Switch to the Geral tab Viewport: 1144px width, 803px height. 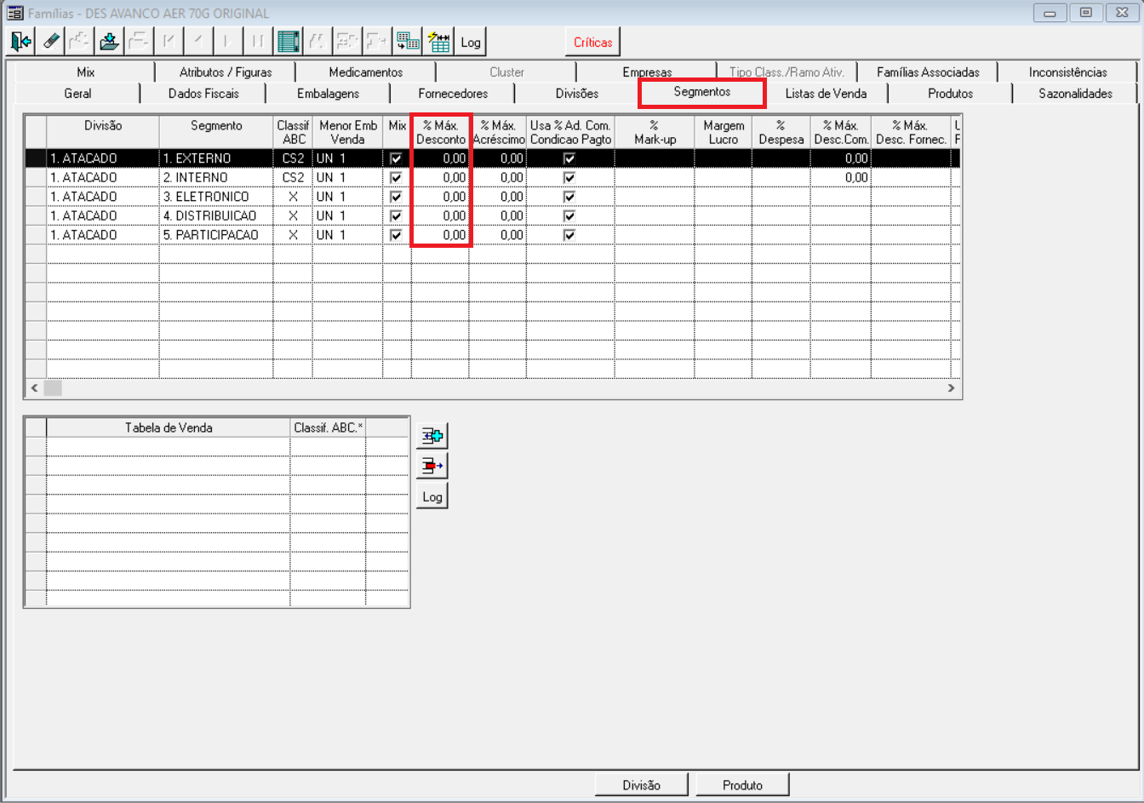pos(77,94)
